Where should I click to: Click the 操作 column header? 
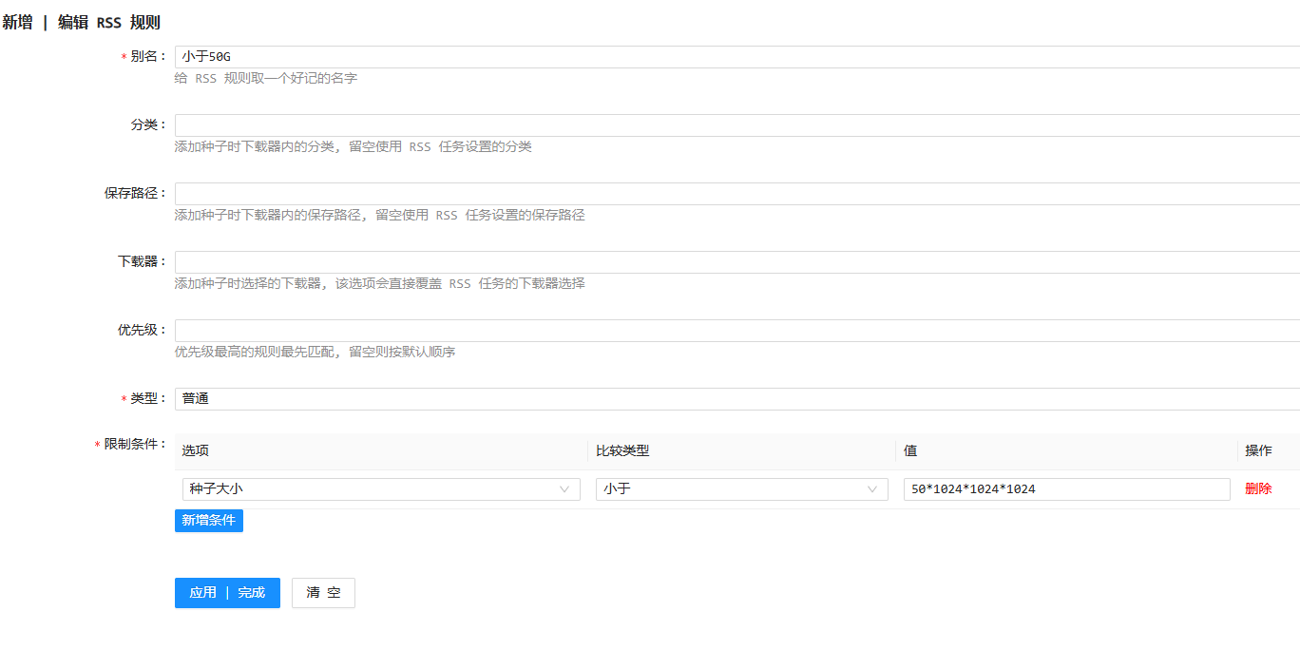[1258, 451]
